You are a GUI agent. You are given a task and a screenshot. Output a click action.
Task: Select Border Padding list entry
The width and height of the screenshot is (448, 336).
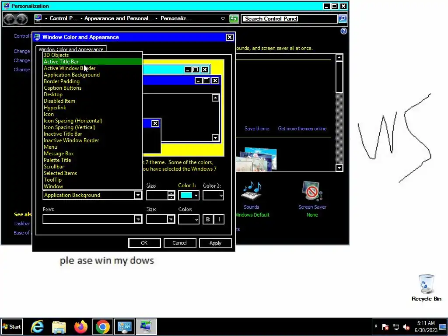(x=92, y=81)
